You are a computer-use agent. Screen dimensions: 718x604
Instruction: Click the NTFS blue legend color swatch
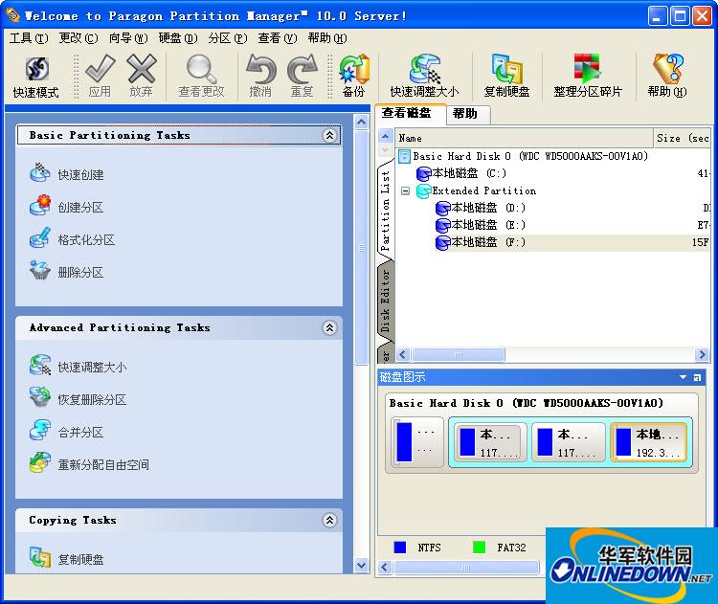[400, 548]
